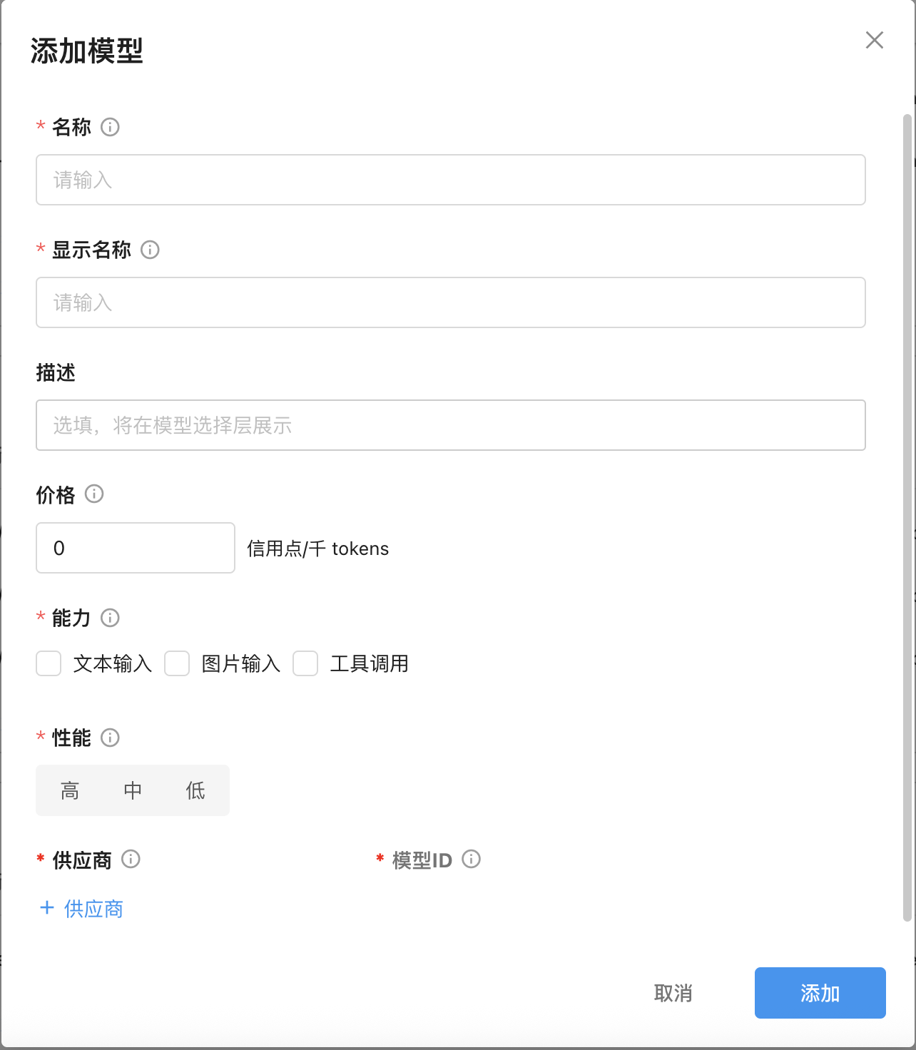Check the 图片输入 capability box
This screenshot has height=1050, width=916.
click(x=177, y=663)
